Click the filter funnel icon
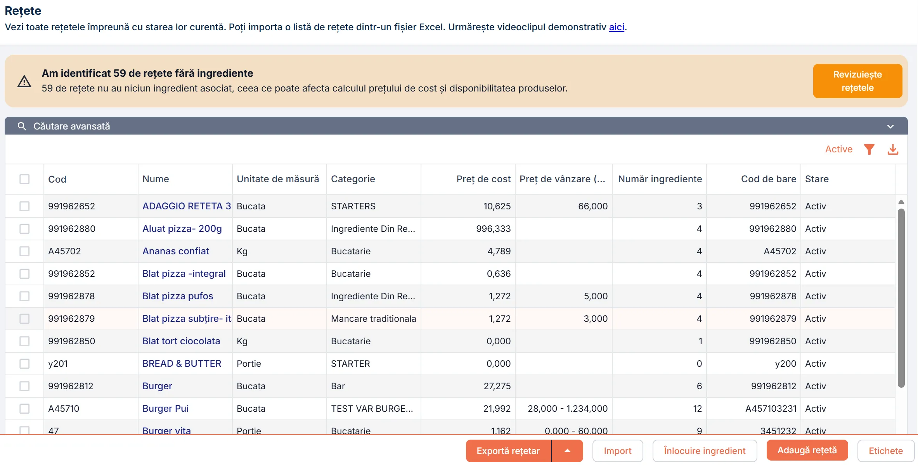Image resolution: width=918 pixels, height=466 pixels. click(x=869, y=149)
